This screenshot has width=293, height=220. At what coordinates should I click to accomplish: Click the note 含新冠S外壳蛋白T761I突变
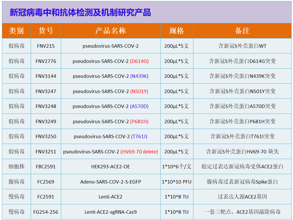(242, 136)
